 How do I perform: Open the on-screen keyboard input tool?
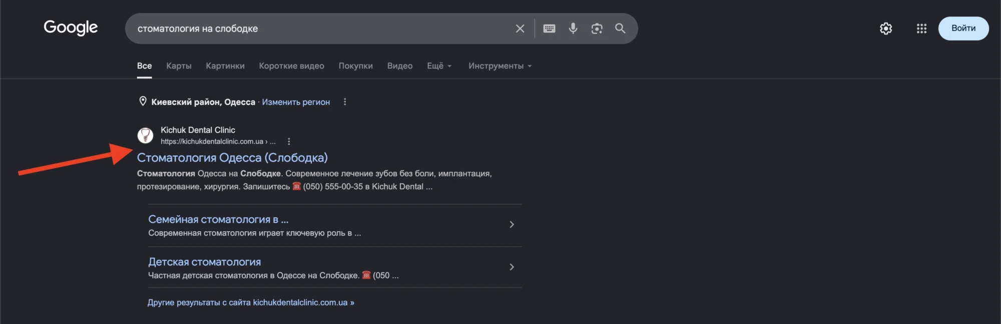pyautogui.click(x=549, y=28)
